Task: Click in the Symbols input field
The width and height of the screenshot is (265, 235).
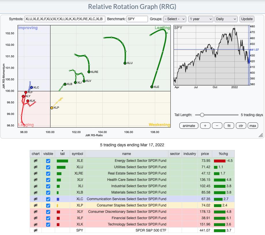Action: [x=65, y=19]
